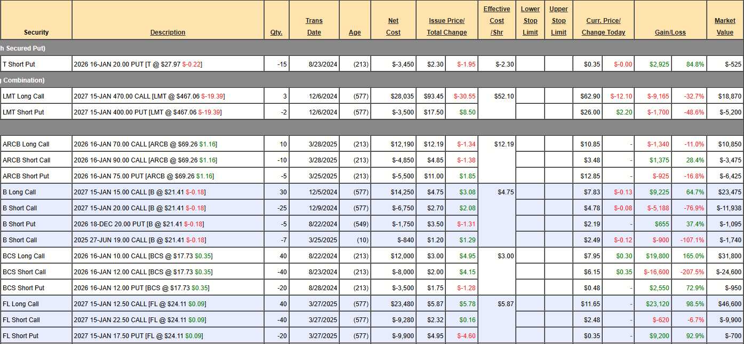Click the Lower Stop Limit header
The image size is (744, 344).
[x=530, y=21]
